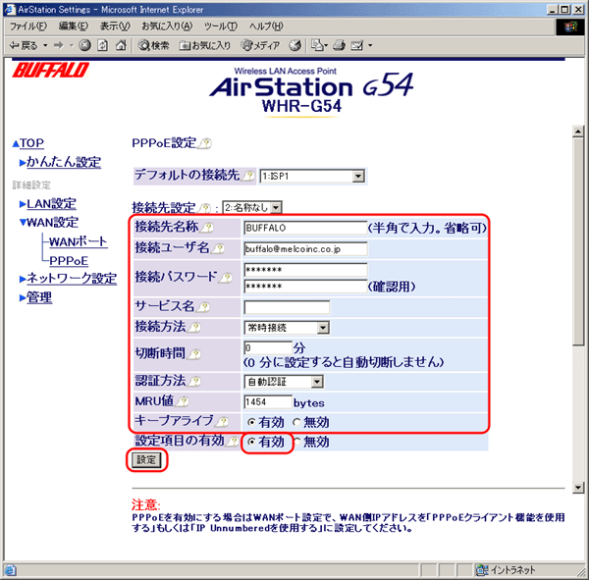Open the 接続先設定 dropdown showing 2:名称なし
Viewport: 589px width, 580px height.
(252, 207)
